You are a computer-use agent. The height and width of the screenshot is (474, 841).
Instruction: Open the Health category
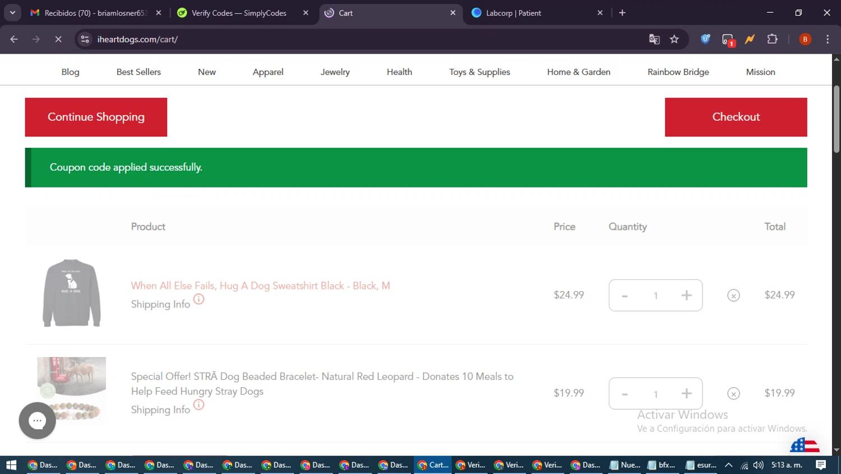[x=399, y=72]
